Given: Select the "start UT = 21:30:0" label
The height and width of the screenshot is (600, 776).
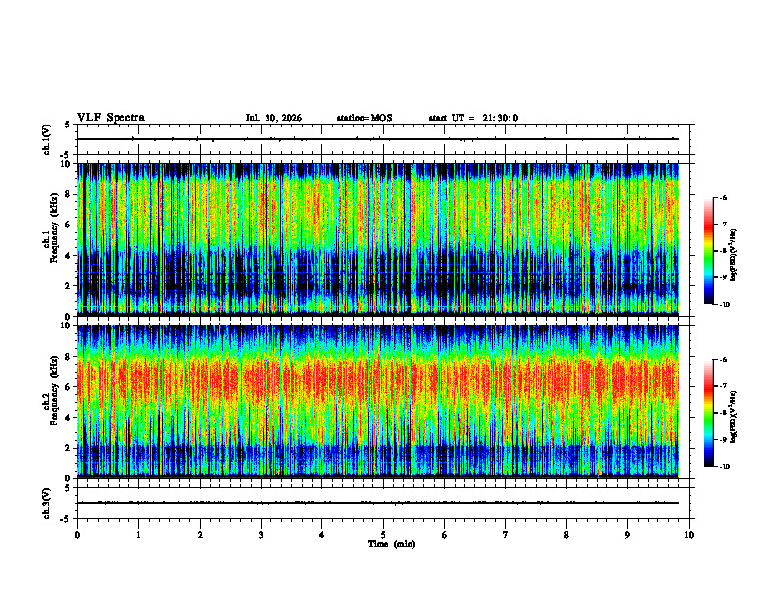Looking at the screenshot, I should pos(473,118).
